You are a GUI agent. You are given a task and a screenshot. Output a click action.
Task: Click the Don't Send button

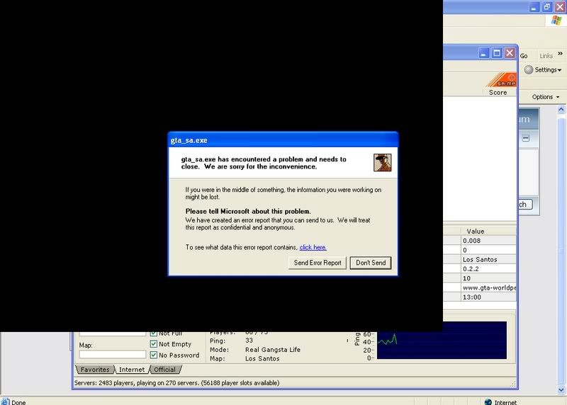(370, 263)
